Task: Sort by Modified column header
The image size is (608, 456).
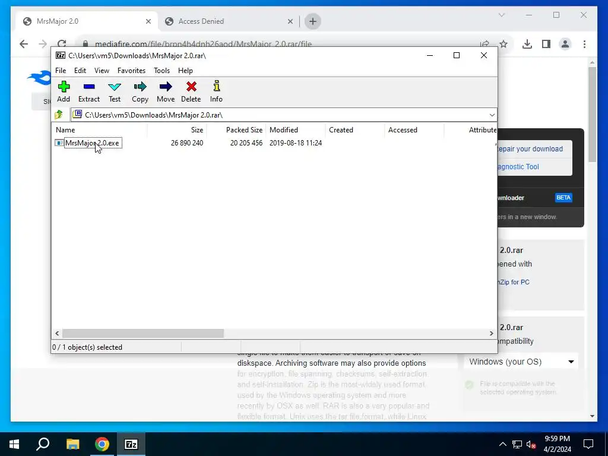Action: (296, 130)
